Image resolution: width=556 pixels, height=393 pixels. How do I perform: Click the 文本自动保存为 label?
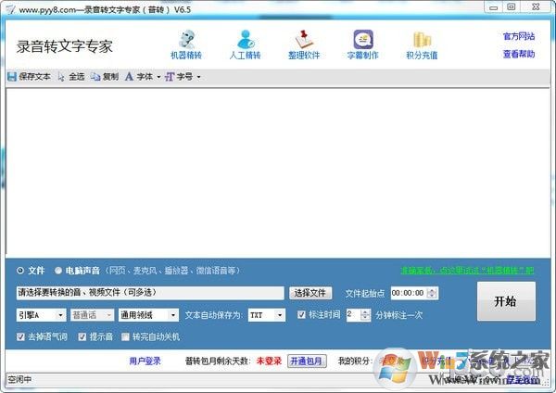pos(214,315)
